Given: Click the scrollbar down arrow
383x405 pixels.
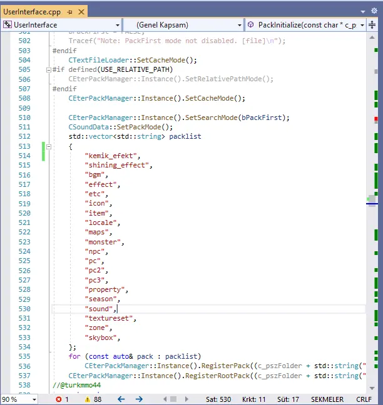Looking at the screenshot, I should pyautogui.click(x=372, y=388).
